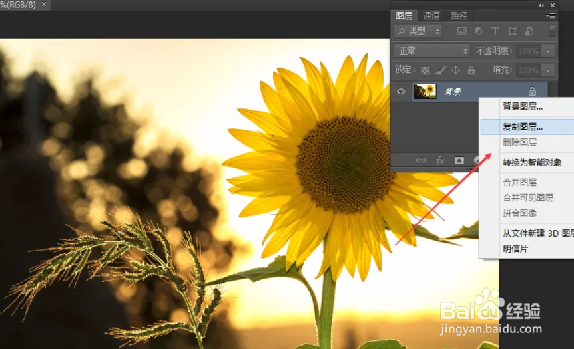Click the padlock on the 背景 layer

(x=532, y=91)
